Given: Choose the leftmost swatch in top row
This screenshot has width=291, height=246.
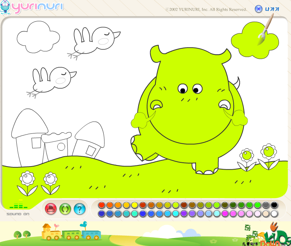Looking at the screenshot, I should (x=101, y=205).
